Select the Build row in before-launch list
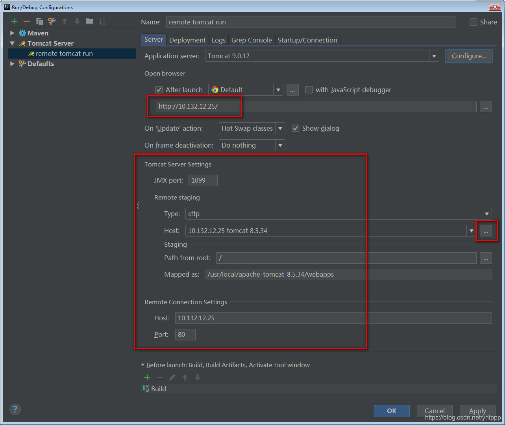Image resolution: width=505 pixels, height=425 pixels. [x=319, y=388]
